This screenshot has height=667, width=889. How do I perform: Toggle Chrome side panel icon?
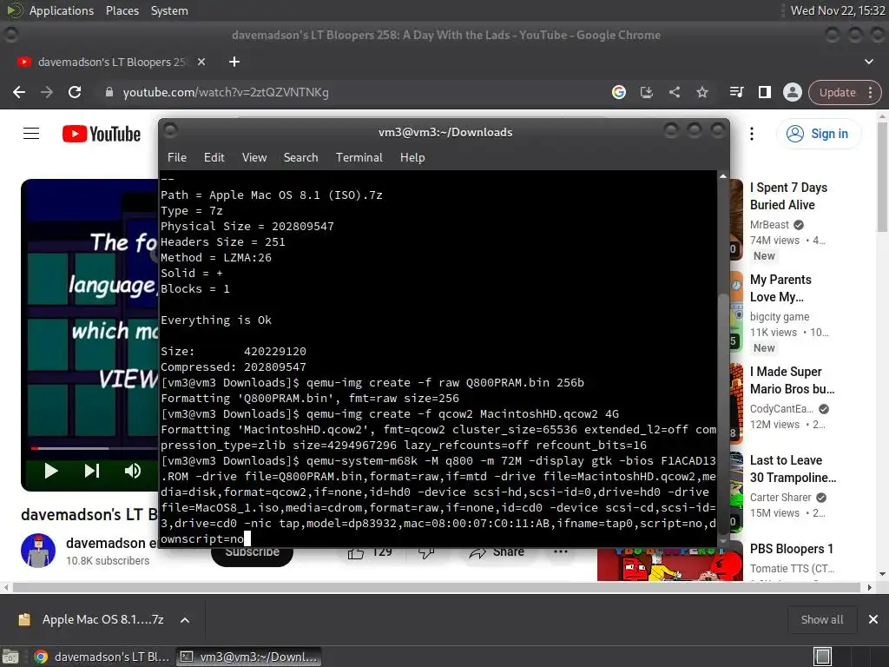pos(764,92)
